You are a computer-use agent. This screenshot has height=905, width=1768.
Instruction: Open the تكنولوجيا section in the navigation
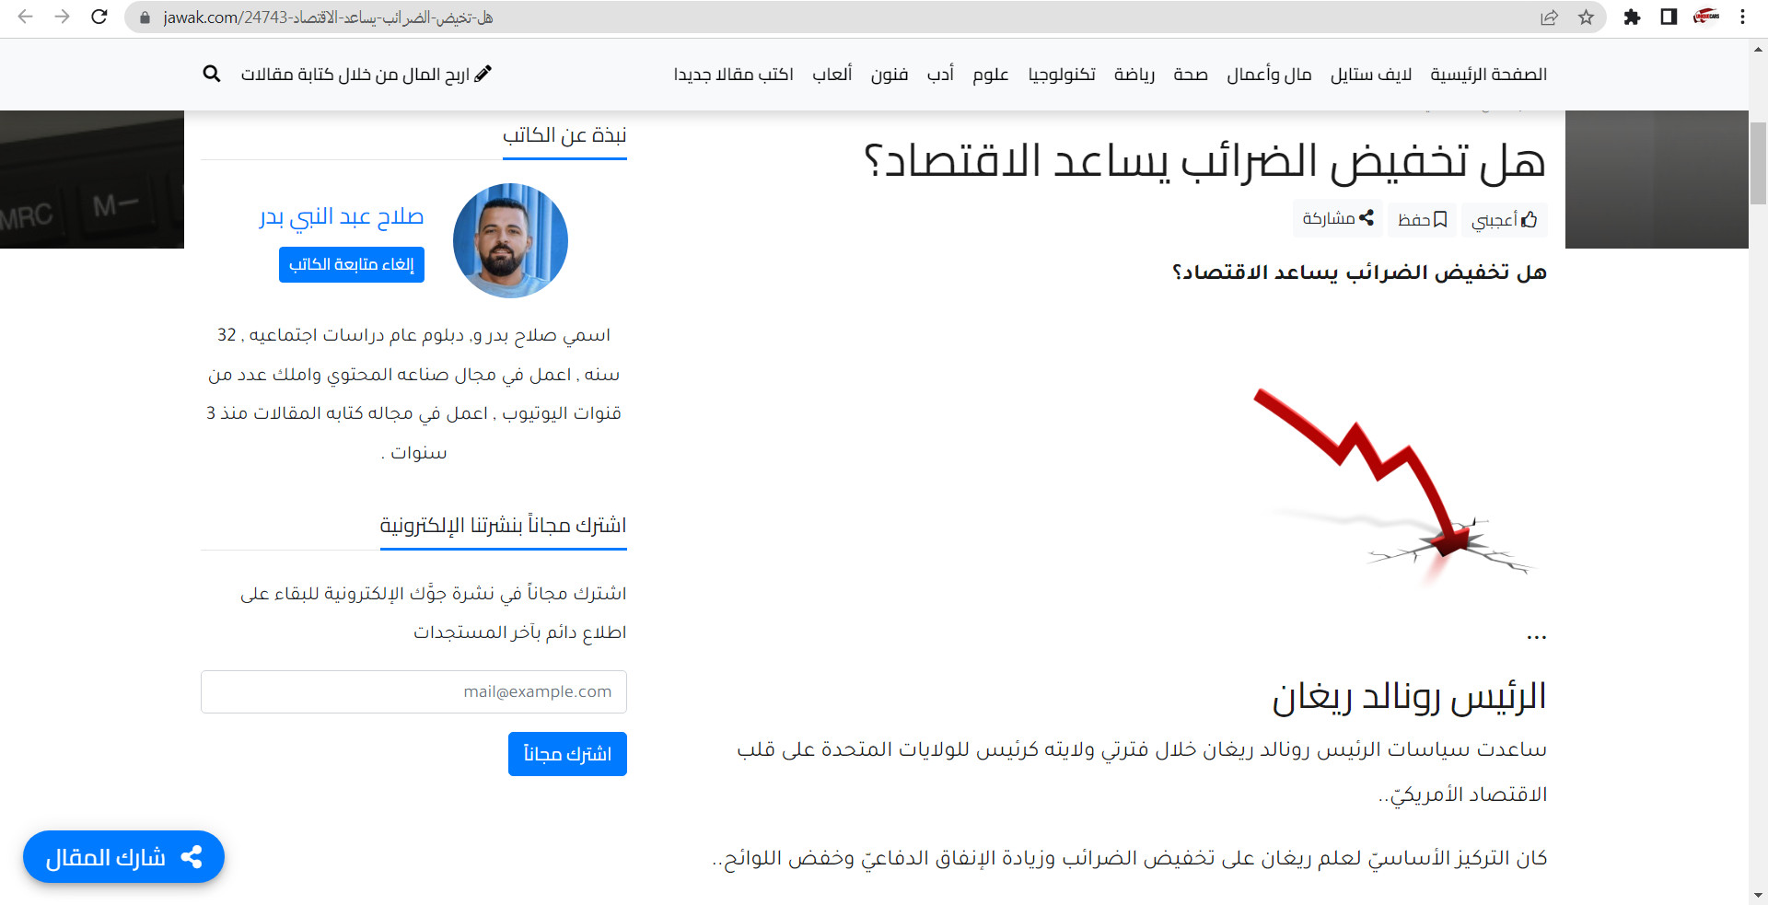pos(1061,75)
